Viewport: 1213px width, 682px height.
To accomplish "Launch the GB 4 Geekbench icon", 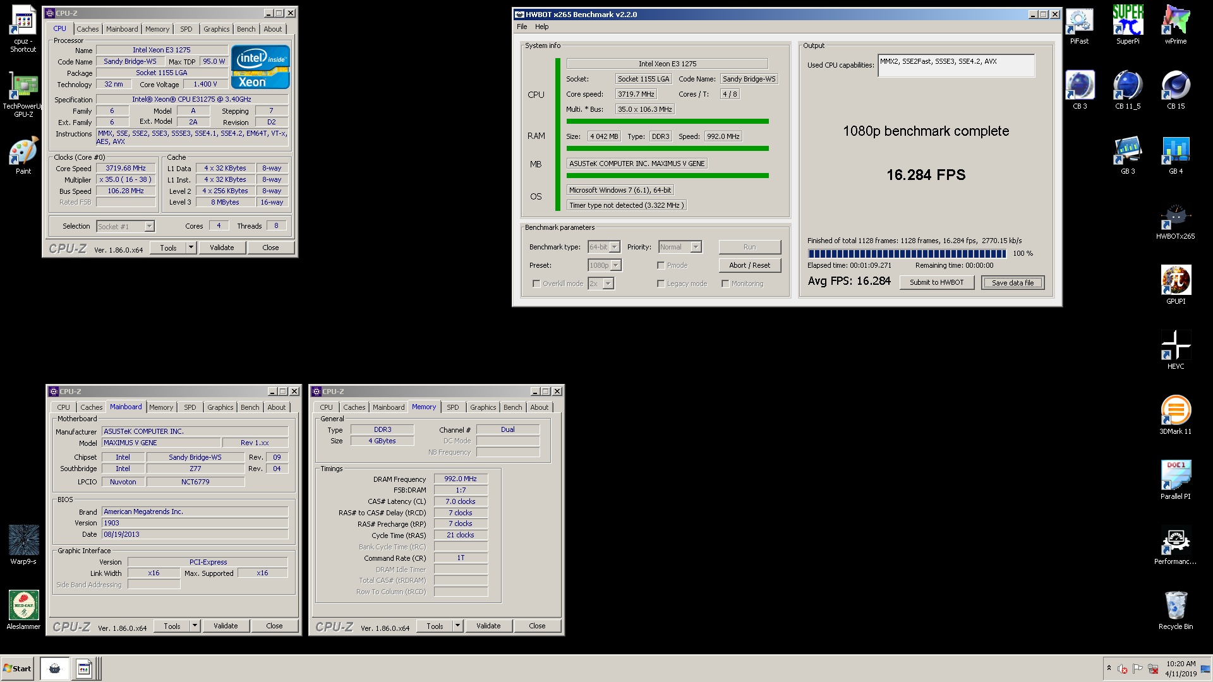I will tap(1176, 156).
